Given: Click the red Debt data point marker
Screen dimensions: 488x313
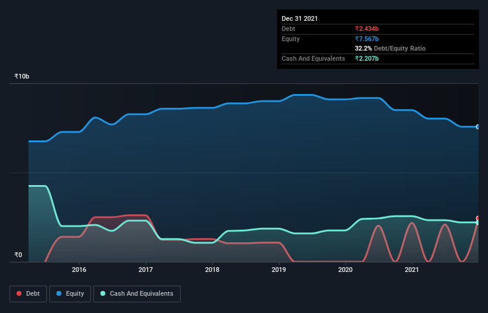Looking at the screenshot, I should (478, 218).
